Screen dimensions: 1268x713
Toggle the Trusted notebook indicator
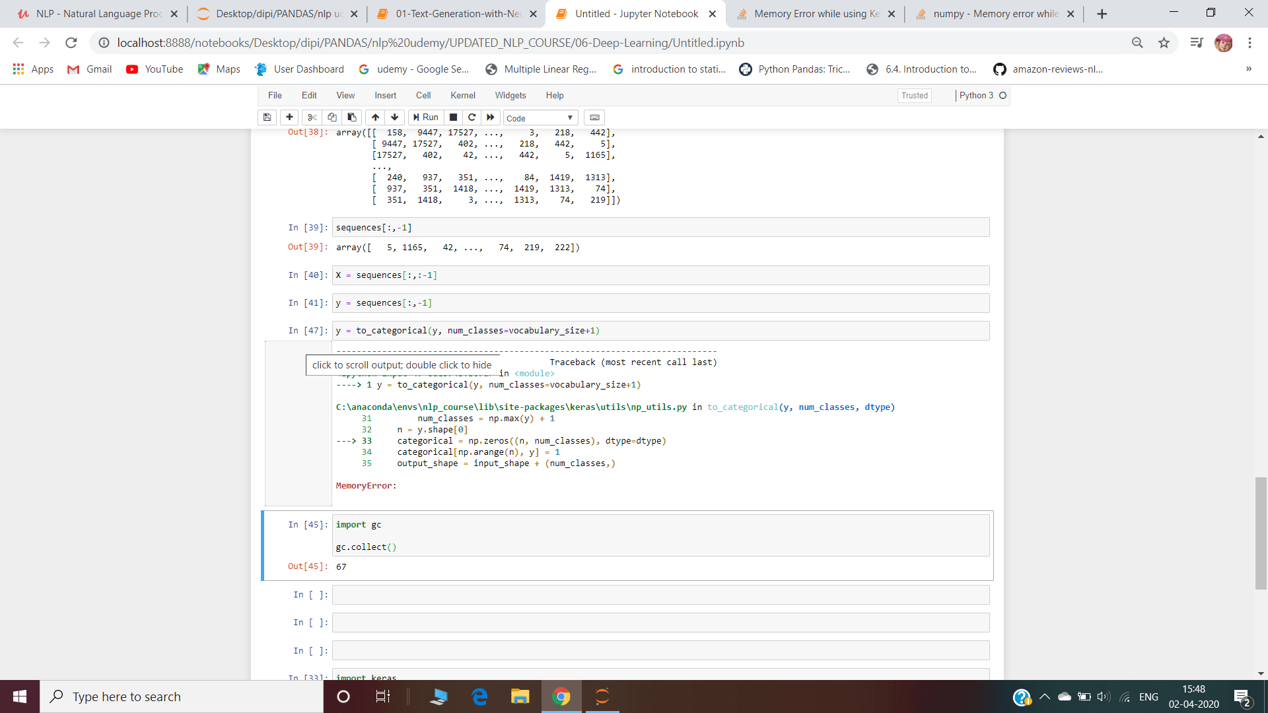[x=914, y=96]
